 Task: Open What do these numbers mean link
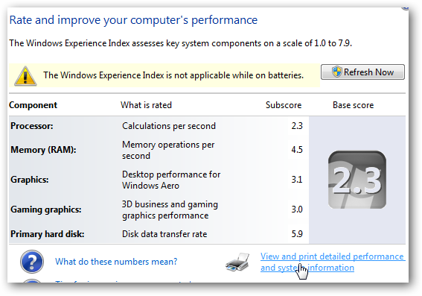click(x=116, y=262)
